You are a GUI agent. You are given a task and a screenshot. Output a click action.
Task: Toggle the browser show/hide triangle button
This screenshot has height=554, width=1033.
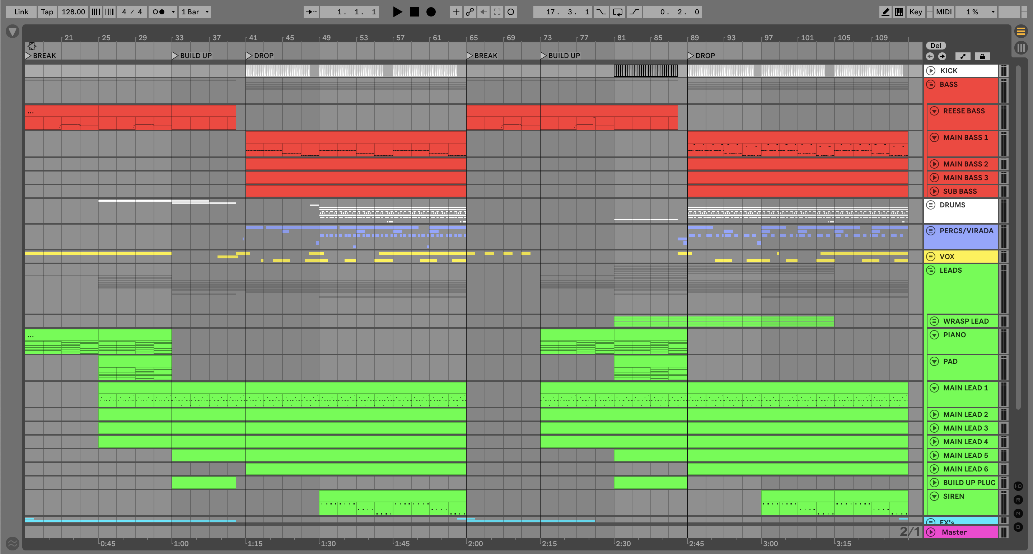coord(13,31)
